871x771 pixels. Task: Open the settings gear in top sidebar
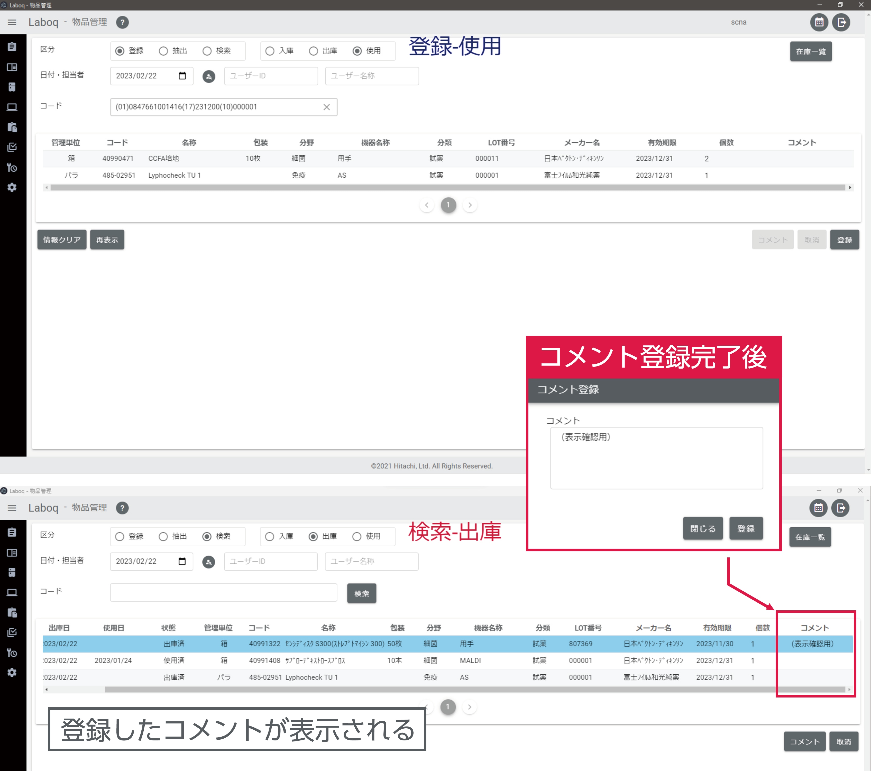click(x=12, y=187)
